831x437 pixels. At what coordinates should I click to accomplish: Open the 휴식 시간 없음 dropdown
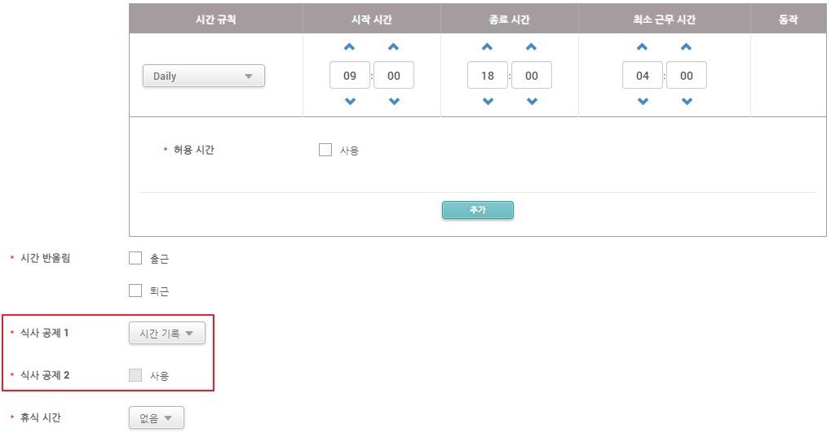click(157, 418)
